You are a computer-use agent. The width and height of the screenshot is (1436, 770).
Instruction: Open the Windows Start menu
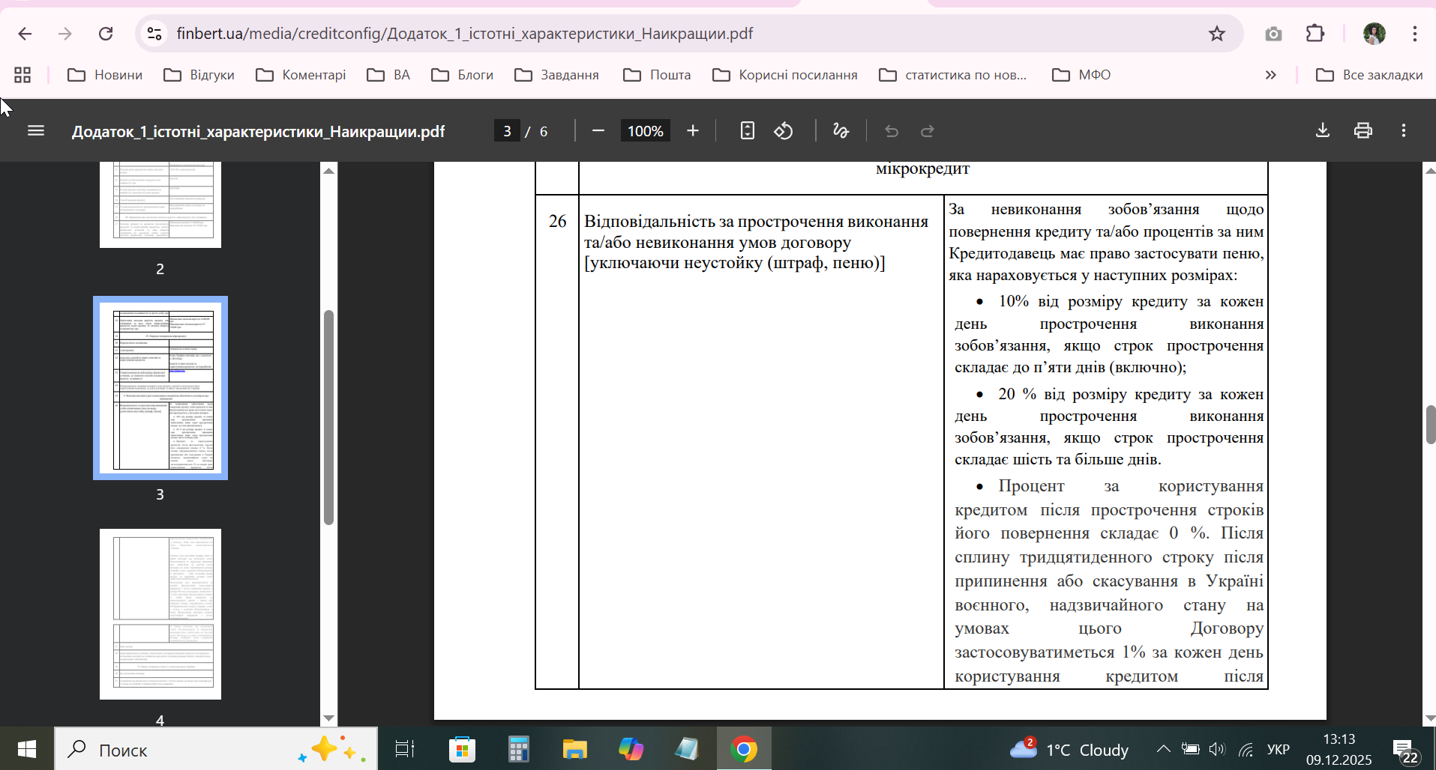click(27, 749)
